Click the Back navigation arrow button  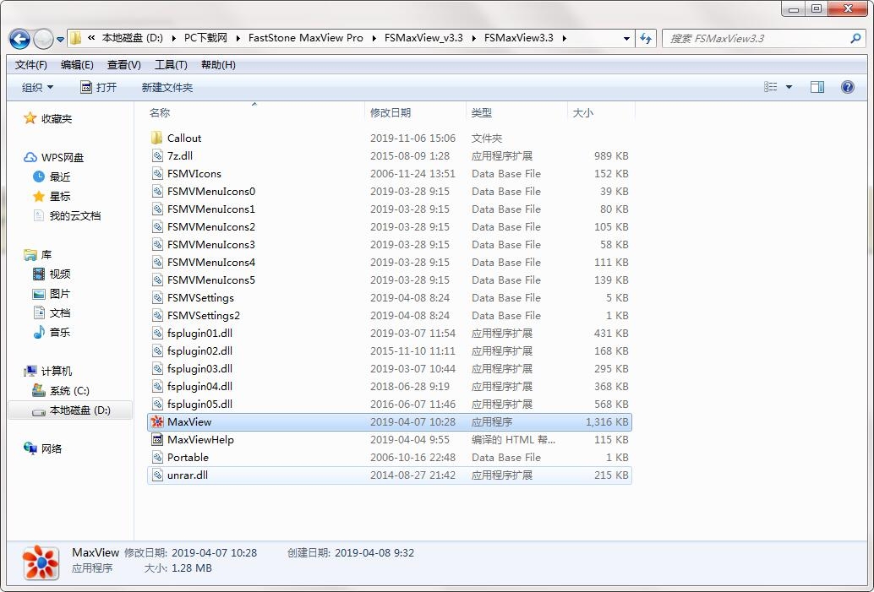coord(19,39)
